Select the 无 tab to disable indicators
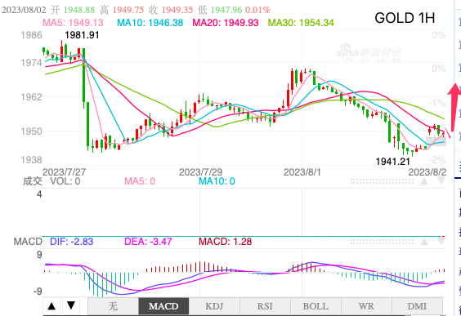The image size is (461, 316). (x=113, y=306)
